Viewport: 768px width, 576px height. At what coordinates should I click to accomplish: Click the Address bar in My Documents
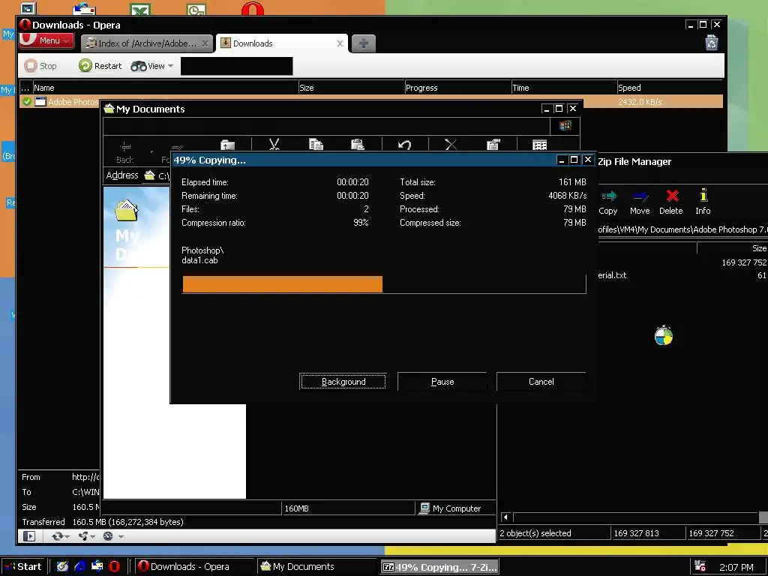tap(157, 175)
